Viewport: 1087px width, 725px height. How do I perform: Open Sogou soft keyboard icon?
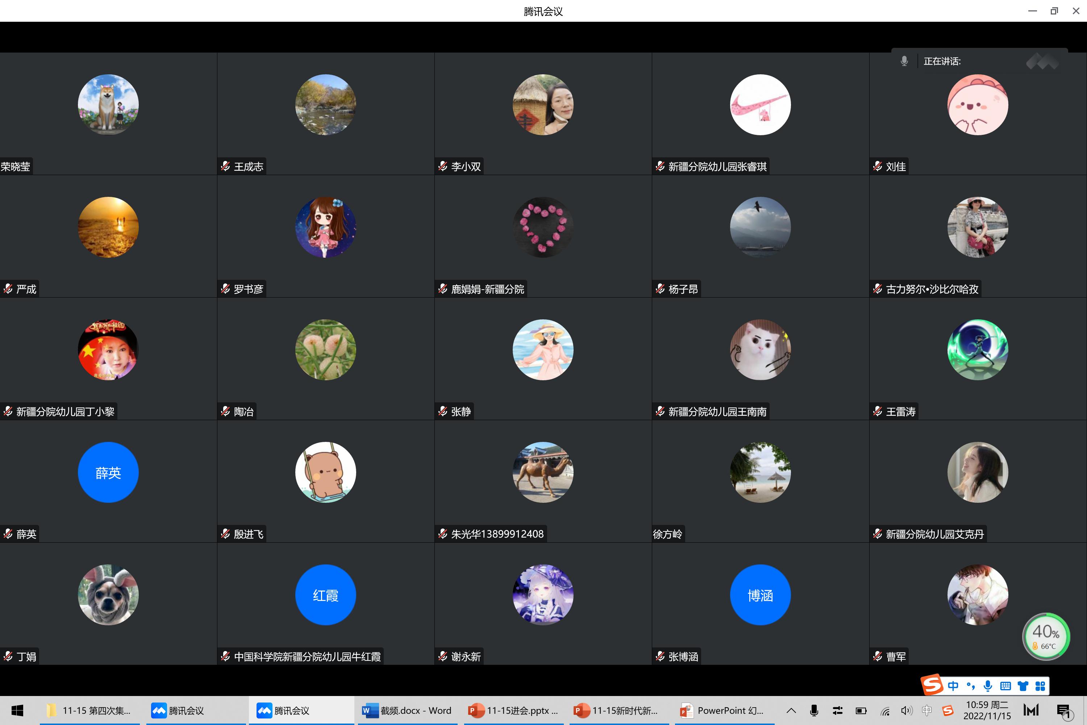point(1005,686)
